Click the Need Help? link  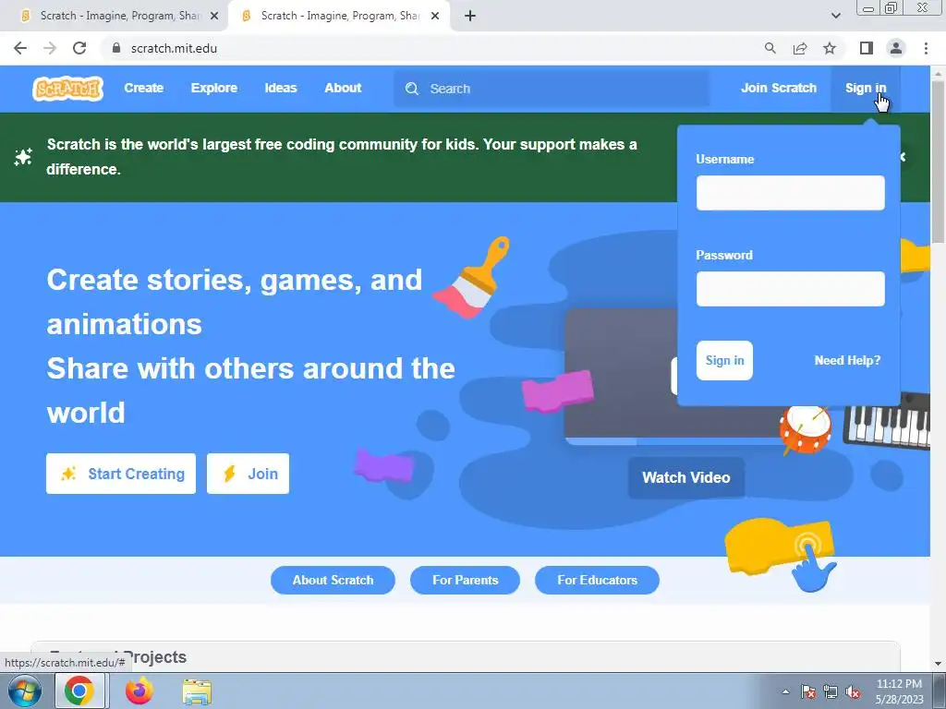pyautogui.click(x=847, y=361)
